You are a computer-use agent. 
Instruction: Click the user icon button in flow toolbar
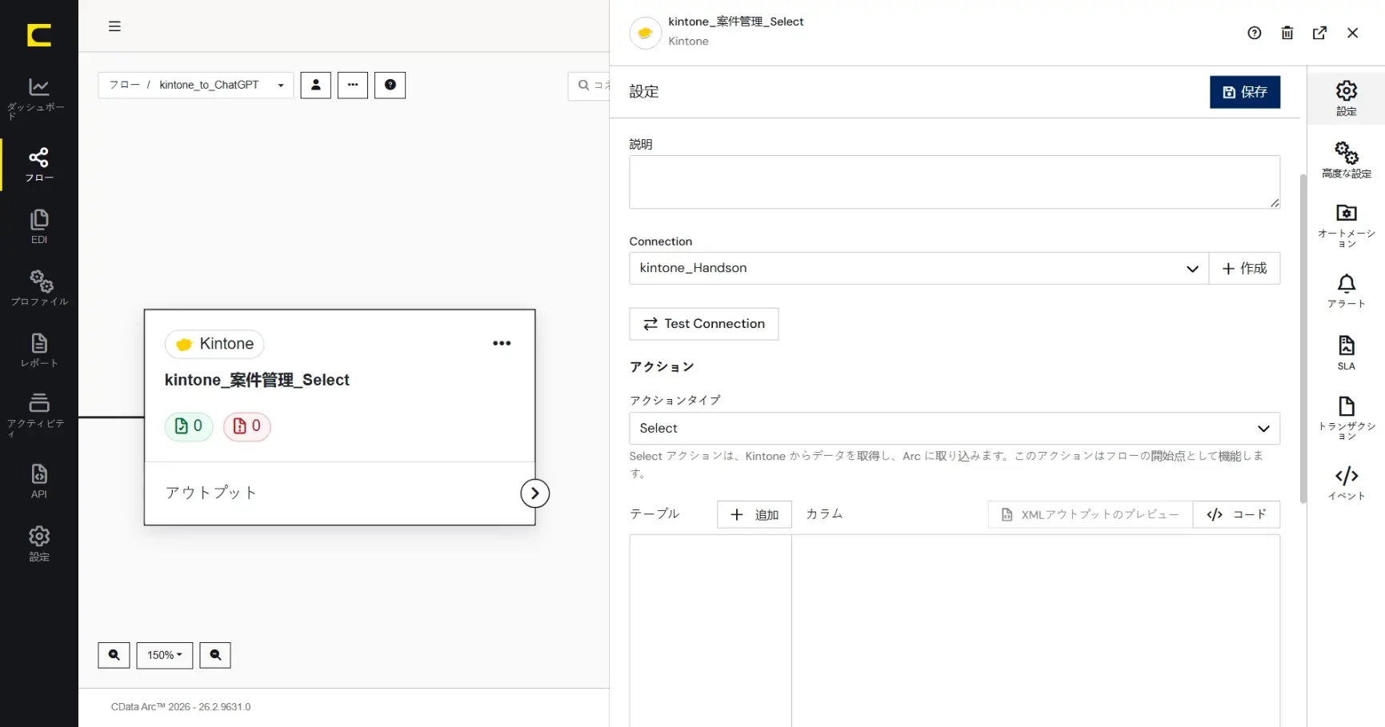pyautogui.click(x=315, y=85)
